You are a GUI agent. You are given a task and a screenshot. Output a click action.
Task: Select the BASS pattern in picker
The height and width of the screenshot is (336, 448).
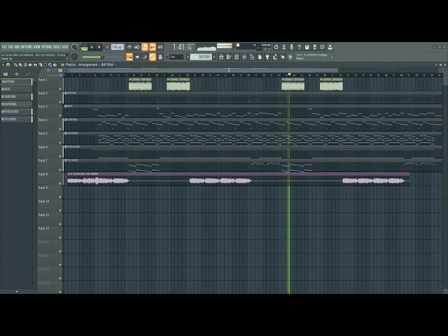point(17,89)
